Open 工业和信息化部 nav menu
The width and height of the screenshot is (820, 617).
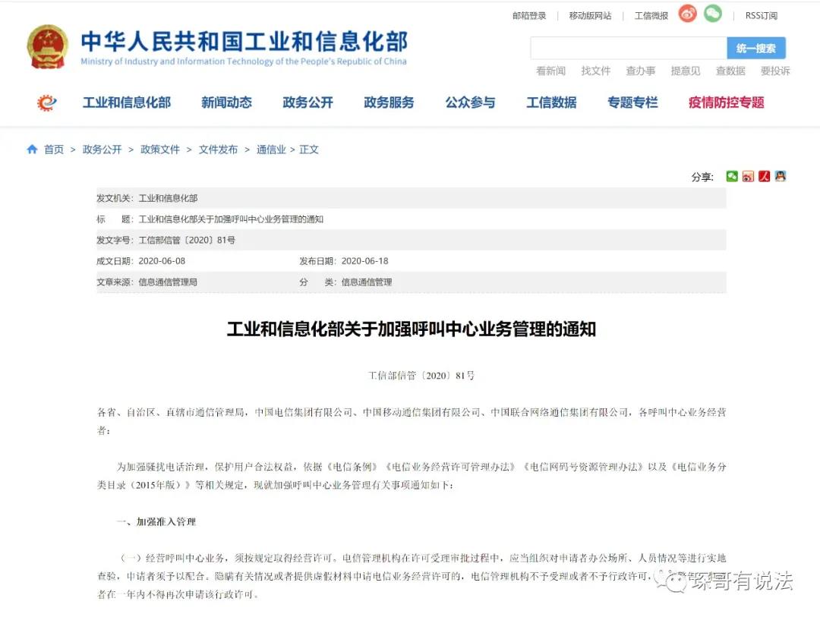click(127, 102)
